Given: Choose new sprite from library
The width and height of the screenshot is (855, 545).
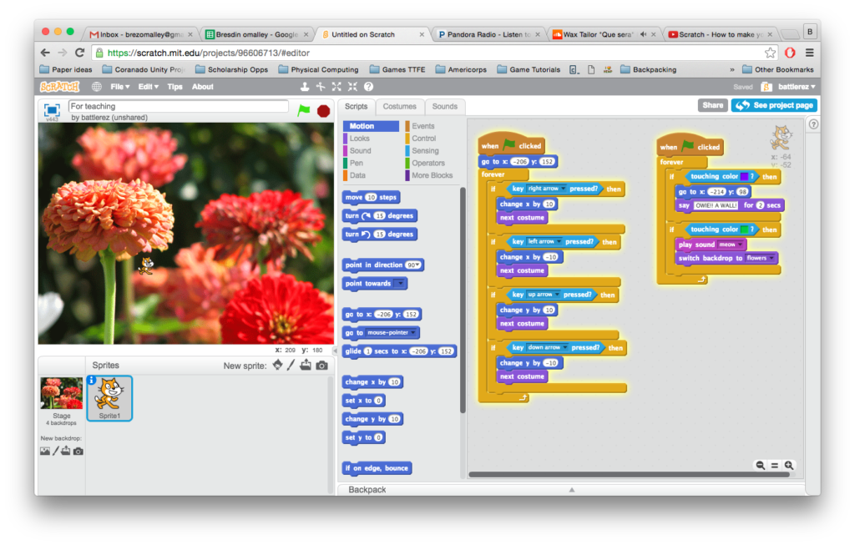Looking at the screenshot, I should click(277, 365).
